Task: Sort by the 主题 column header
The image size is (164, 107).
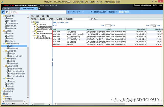Action: 76,29
